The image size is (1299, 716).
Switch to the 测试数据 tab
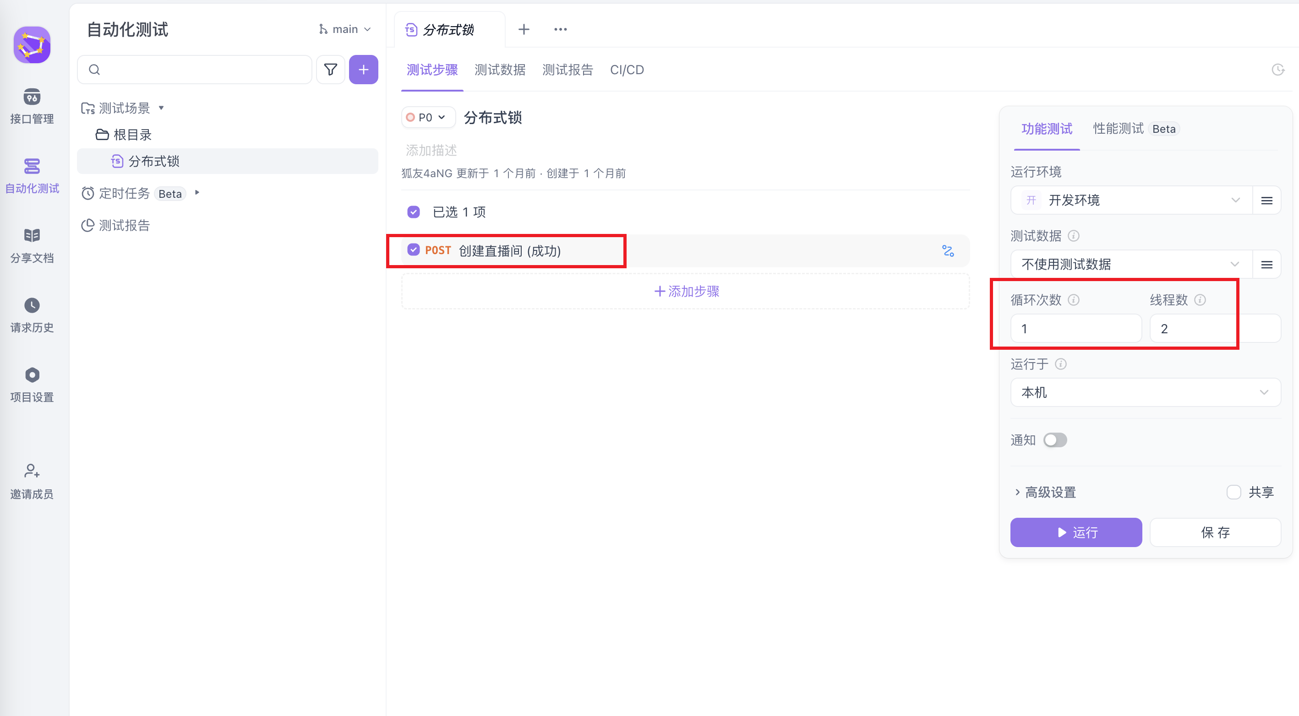(x=500, y=70)
